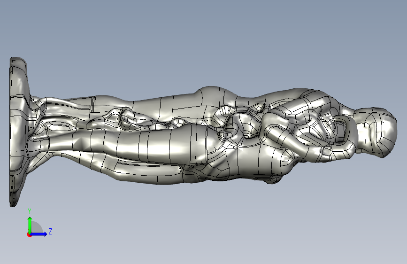
Task: Click the green Y axis arrow of triad
Action: click(30, 225)
